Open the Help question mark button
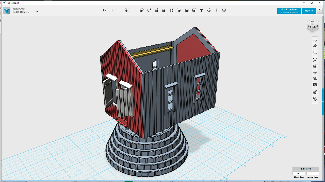 (x=320, y=11)
